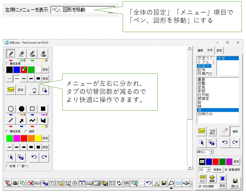Switch to the 設定 tab
Viewport: 246px width, 193px height.
tap(219, 50)
